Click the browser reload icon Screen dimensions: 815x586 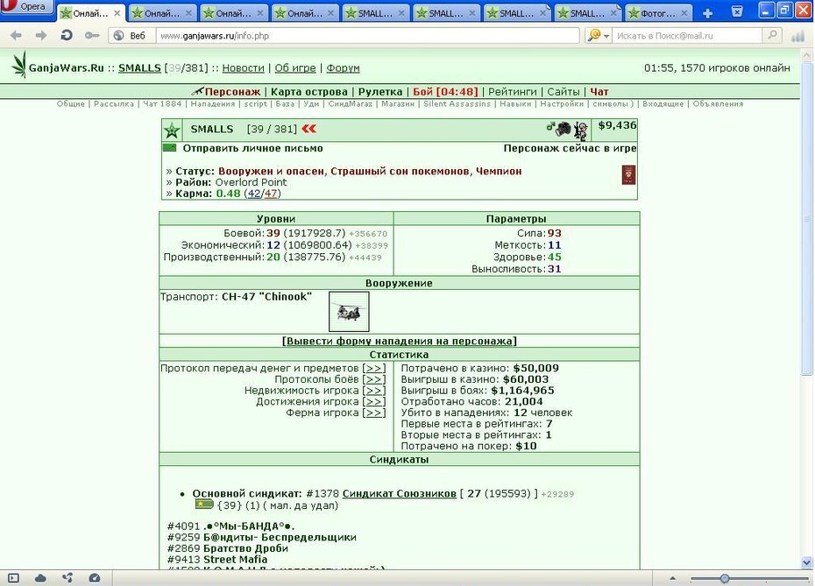66,35
